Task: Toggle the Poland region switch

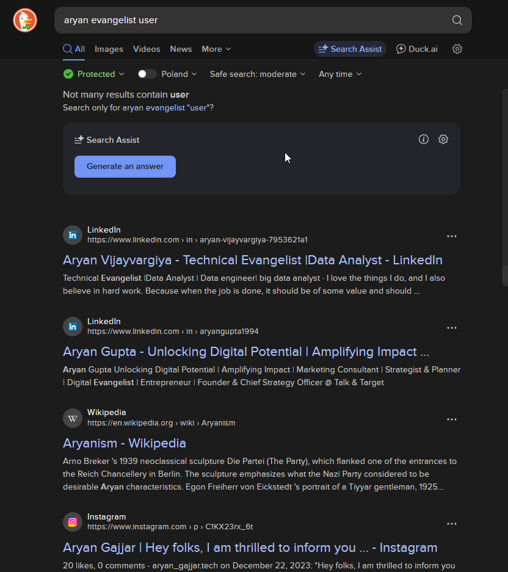Action: click(x=147, y=74)
